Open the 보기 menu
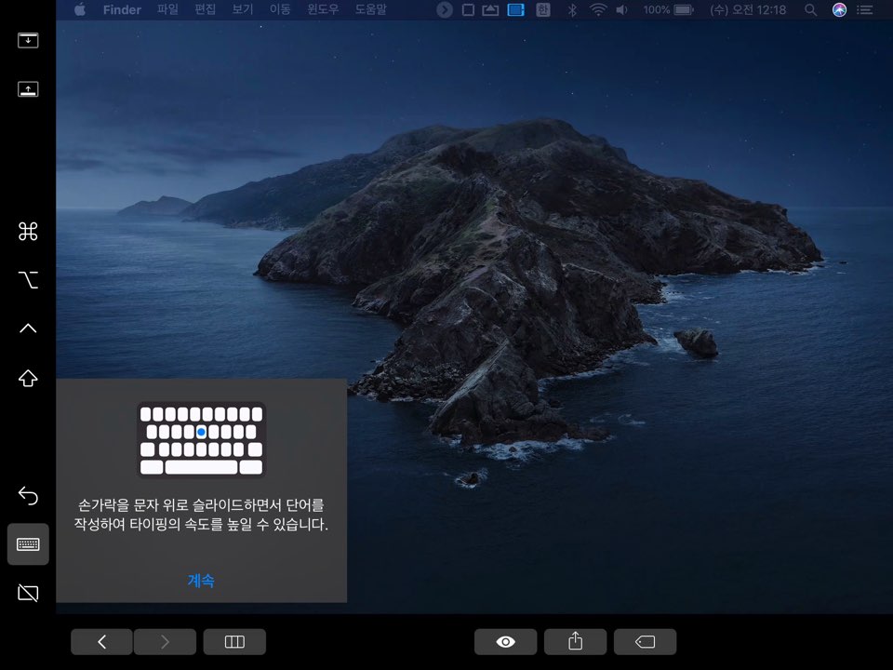The height and width of the screenshot is (670, 893). [243, 9]
